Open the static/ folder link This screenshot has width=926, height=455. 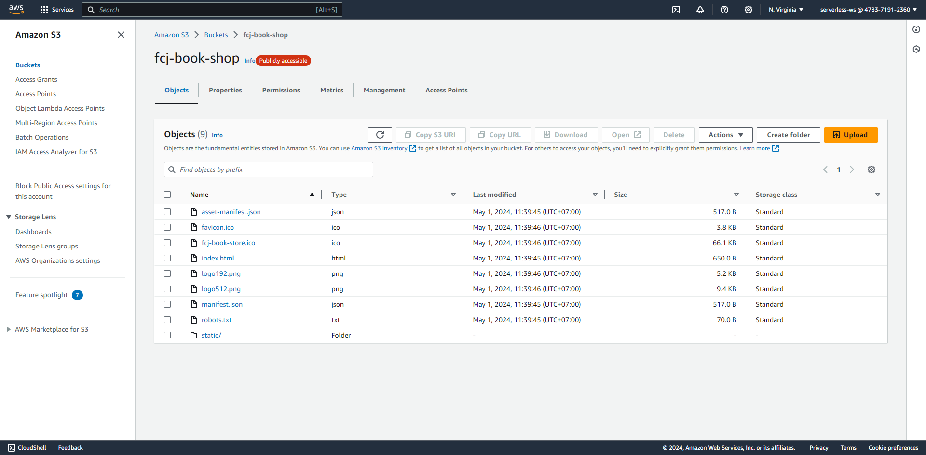click(x=211, y=335)
